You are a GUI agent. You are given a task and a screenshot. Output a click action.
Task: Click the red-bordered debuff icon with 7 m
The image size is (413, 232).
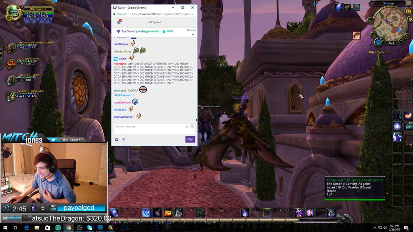[356, 35]
